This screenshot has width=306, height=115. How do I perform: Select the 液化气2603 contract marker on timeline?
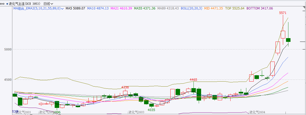point(136,112)
